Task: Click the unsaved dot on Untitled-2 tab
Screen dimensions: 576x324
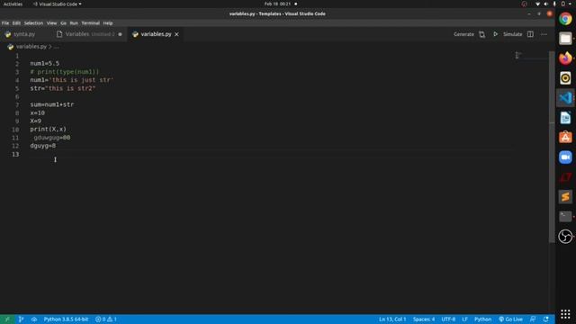Action: 120,34
